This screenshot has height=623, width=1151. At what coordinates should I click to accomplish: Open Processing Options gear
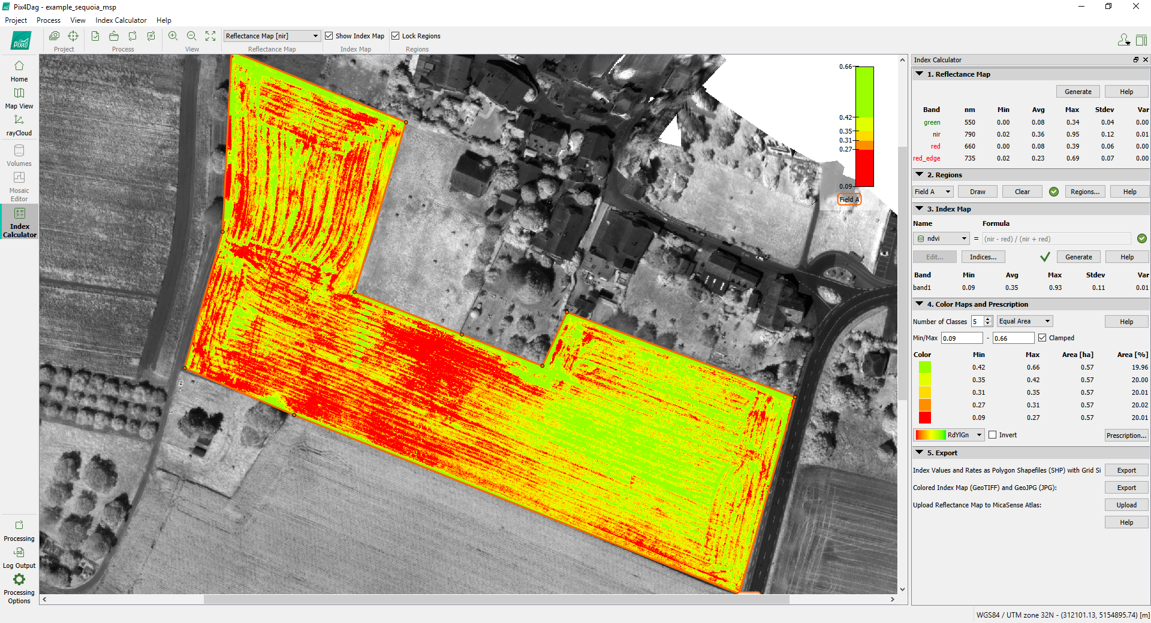19,588
